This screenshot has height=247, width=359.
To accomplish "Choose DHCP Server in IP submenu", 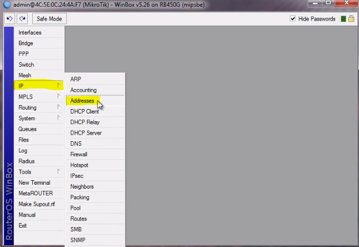I will tap(95, 133).
